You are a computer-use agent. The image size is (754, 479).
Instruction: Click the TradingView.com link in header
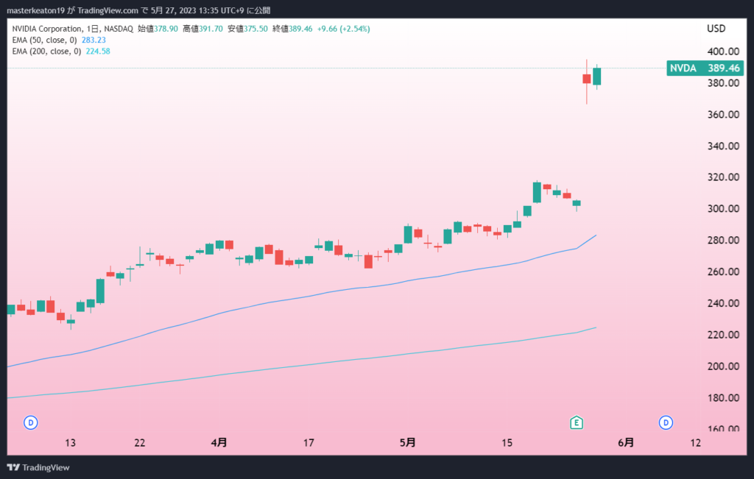[108, 10]
